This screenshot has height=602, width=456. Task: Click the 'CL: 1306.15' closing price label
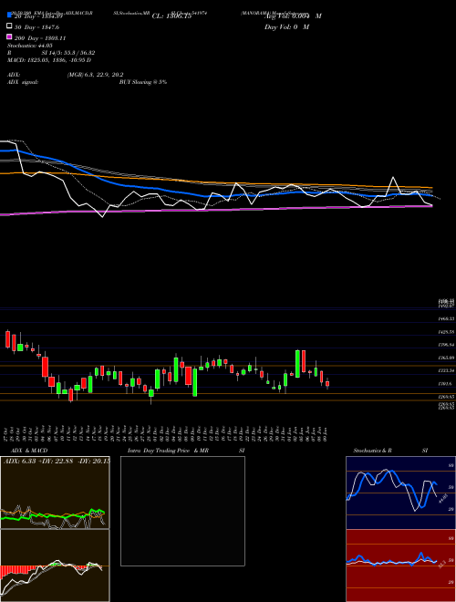[171, 16]
